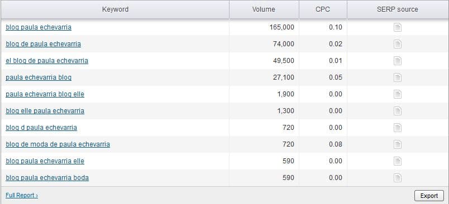Click the Export button
Viewport: 449px width, 204px height.
[x=429, y=196]
